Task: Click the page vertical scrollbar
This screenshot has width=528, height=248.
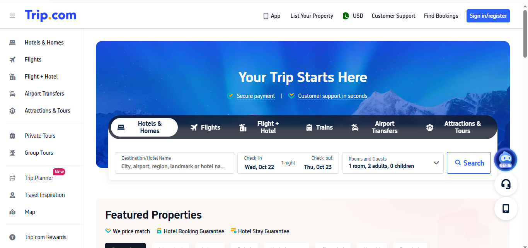Action: (x=525, y=35)
